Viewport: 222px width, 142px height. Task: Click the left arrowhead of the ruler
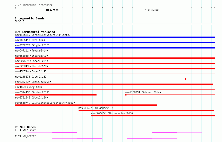pyautogui.click(x=15, y=8)
